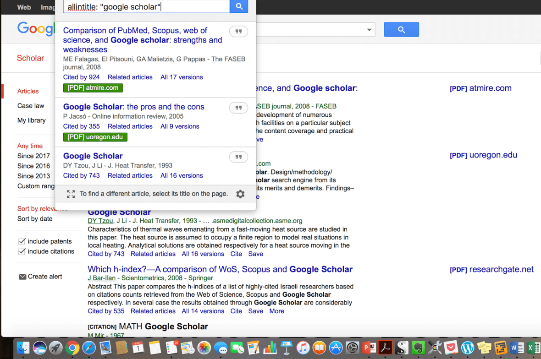The height and width of the screenshot is (359, 541).
Task: Disable the include citations option
Action: 22,251
